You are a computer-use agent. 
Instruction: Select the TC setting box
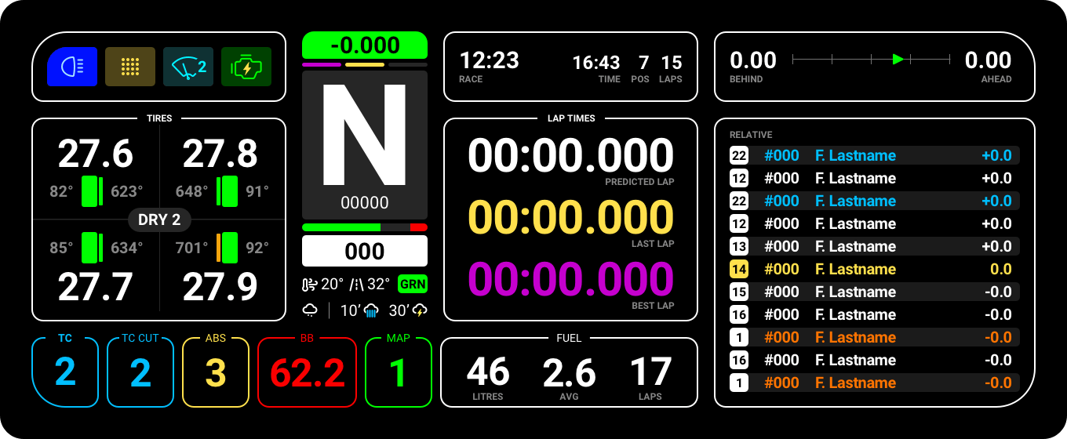tap(65, 372)
